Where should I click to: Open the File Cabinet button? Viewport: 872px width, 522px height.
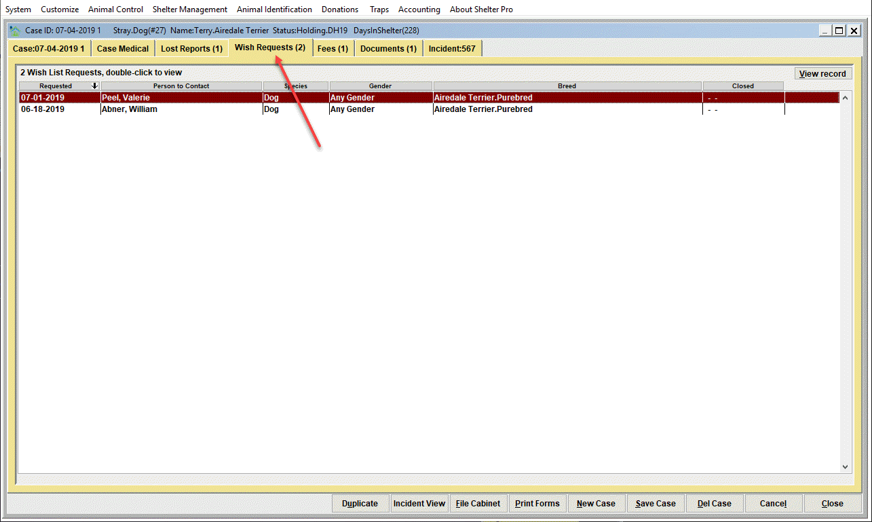tap(478, 504)
